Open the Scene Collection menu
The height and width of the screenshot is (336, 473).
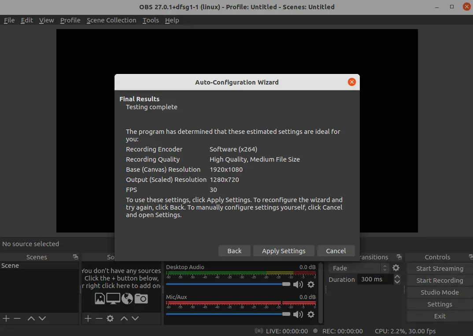pos(111,20)
